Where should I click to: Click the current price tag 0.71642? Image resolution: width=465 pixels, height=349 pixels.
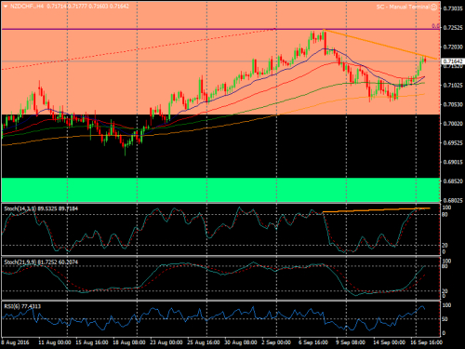click(x=453, y=61)
